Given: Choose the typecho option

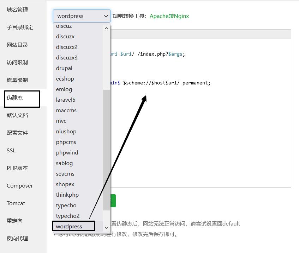Looking at the screenshot, I should 78,205.
